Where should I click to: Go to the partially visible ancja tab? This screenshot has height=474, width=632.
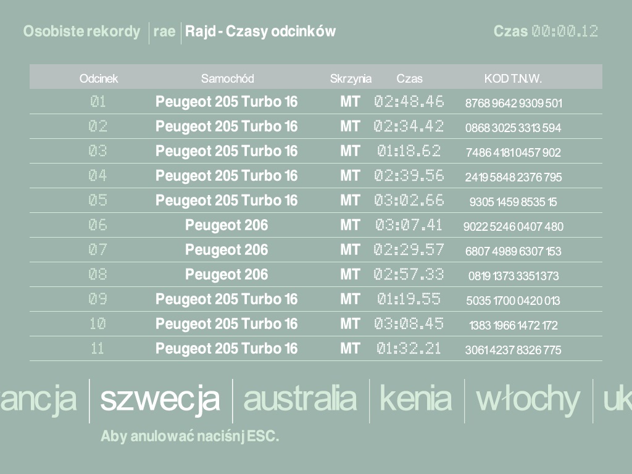click(x=38, y=399)
